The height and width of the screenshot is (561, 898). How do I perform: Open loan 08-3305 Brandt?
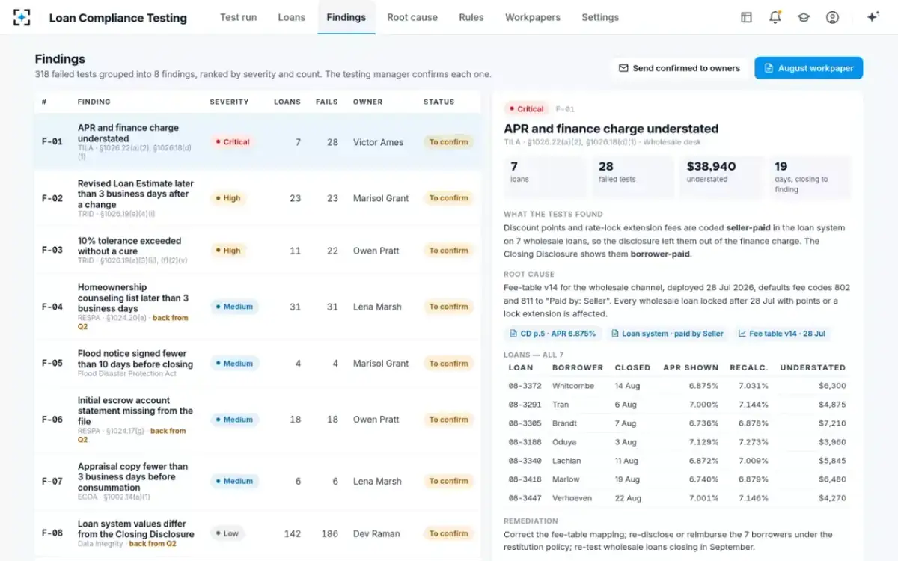[x=677, y=423]
